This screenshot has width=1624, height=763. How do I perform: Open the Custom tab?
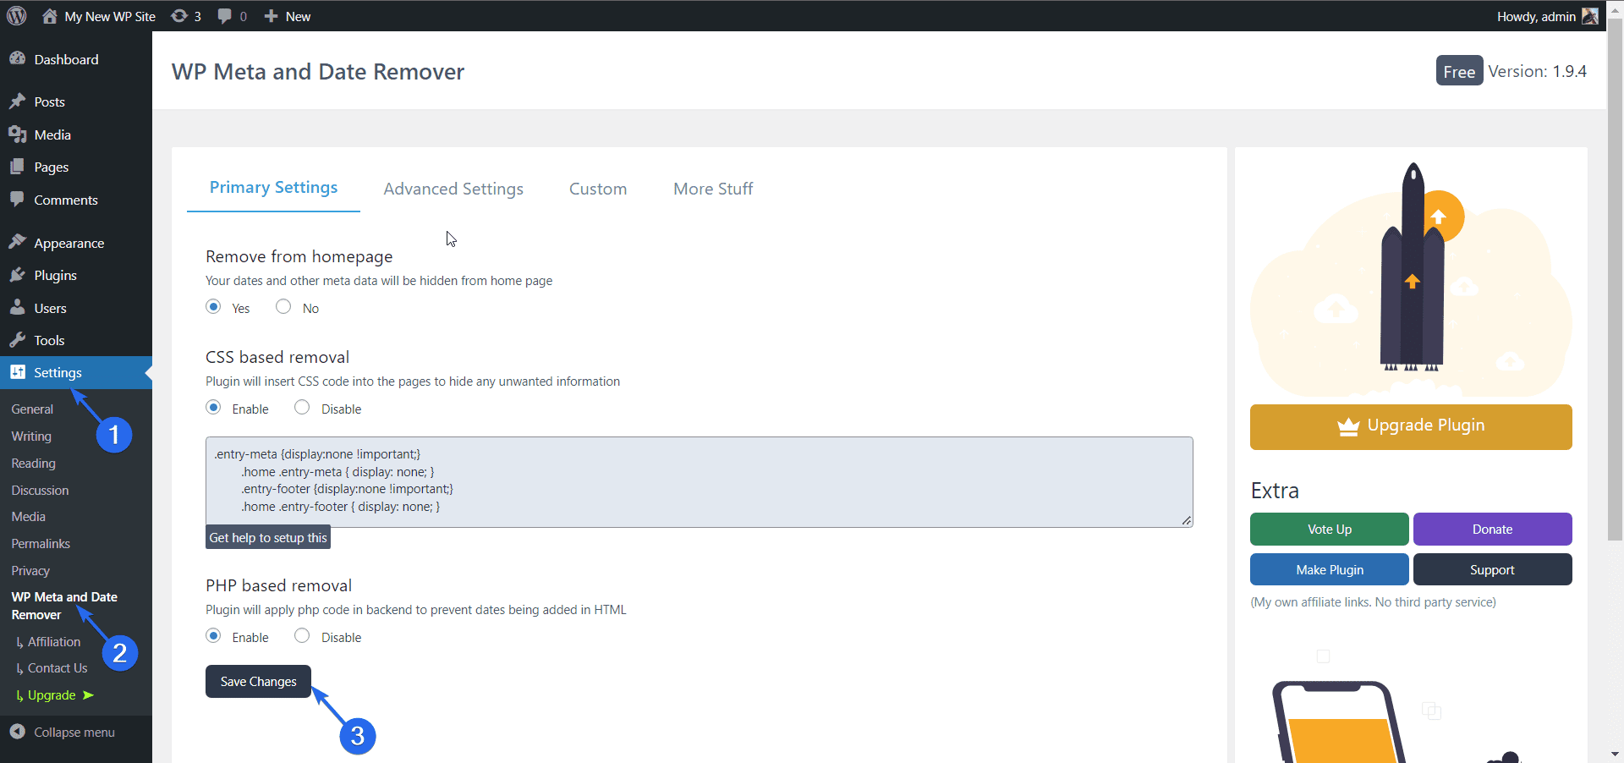click(598, 189)
